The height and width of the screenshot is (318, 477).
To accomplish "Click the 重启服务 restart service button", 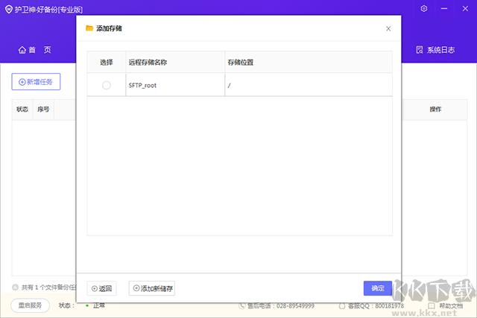I will pos(30,305).
